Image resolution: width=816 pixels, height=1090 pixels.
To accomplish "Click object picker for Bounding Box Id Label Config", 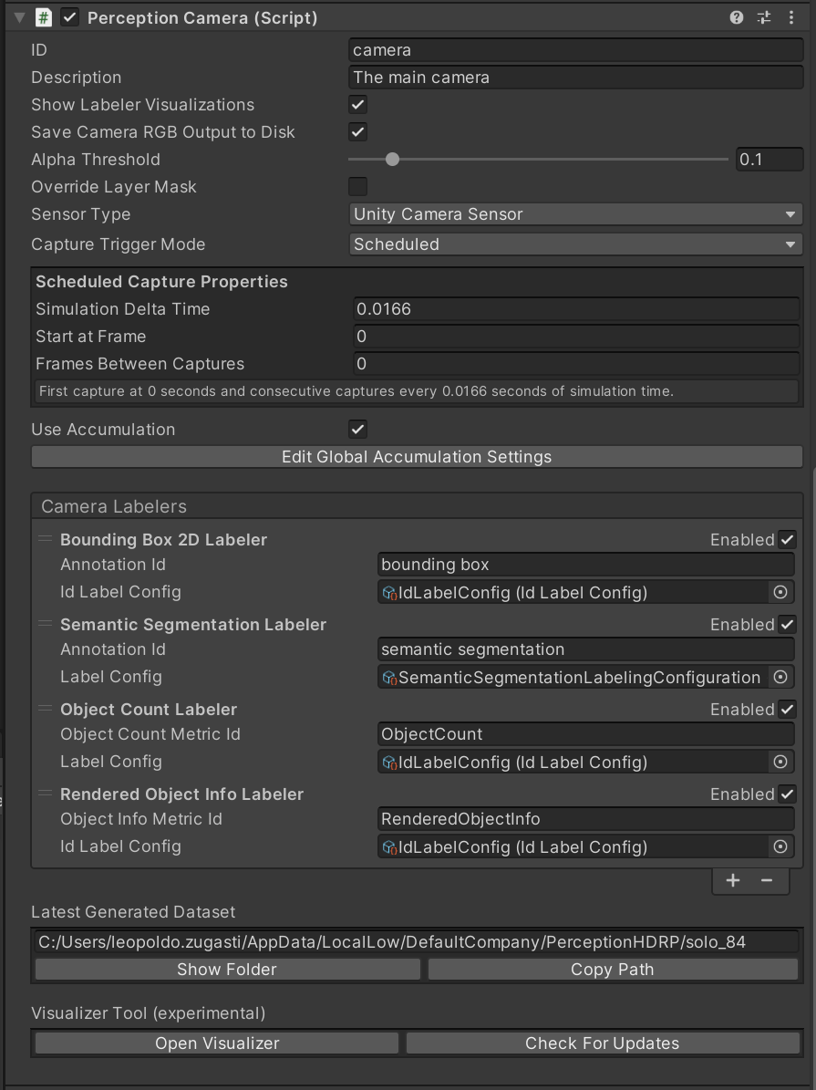I will click(x=780, y=593).
